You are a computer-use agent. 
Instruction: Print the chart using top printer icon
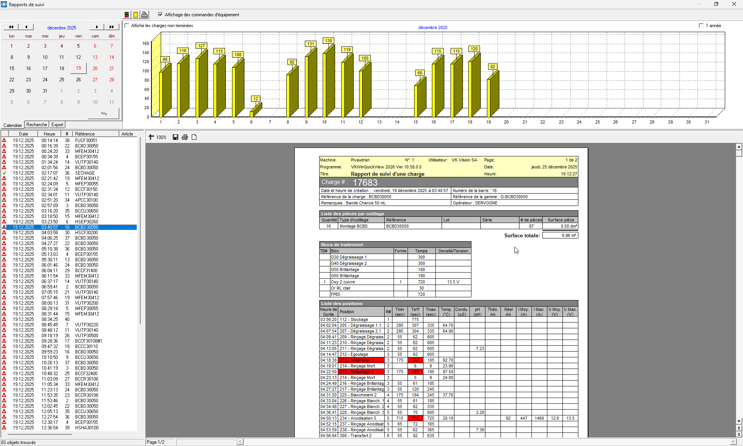[144, 15]
